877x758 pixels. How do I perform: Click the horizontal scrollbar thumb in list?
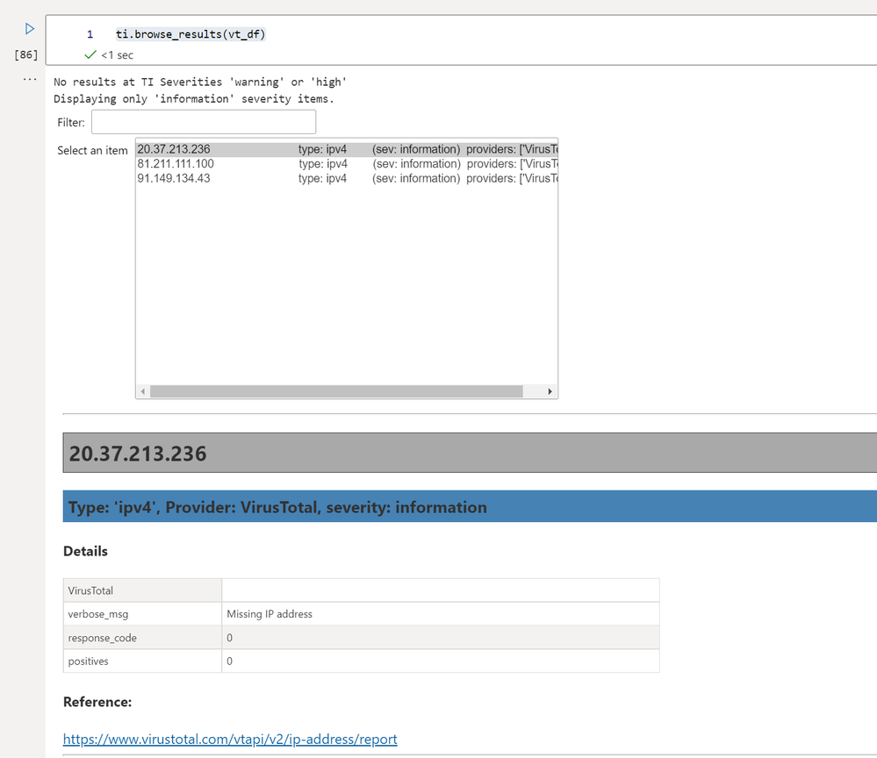[x=336, y=391]
